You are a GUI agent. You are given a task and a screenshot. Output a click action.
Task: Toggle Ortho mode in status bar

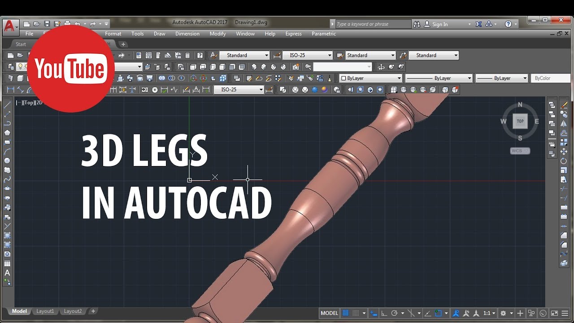(x=384, y=313)
